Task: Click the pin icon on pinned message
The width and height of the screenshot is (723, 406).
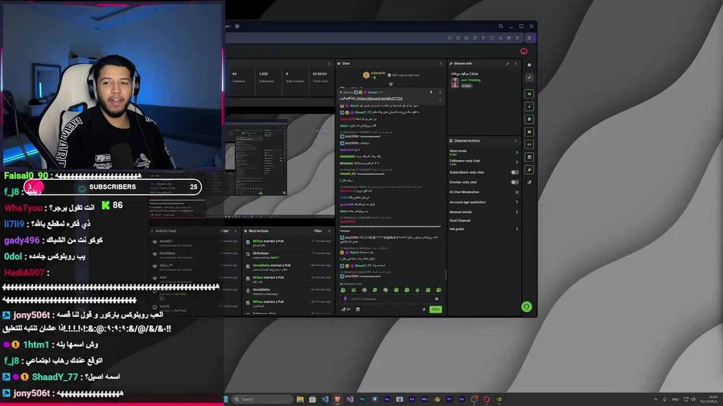Action: (x=431, y=92)
